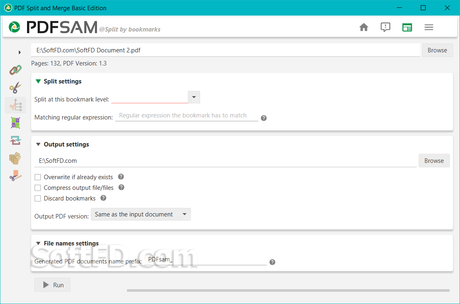Enable Overwrite if already exists checkbox
This screenshot has height=304, width=460.
pos(38,177)
